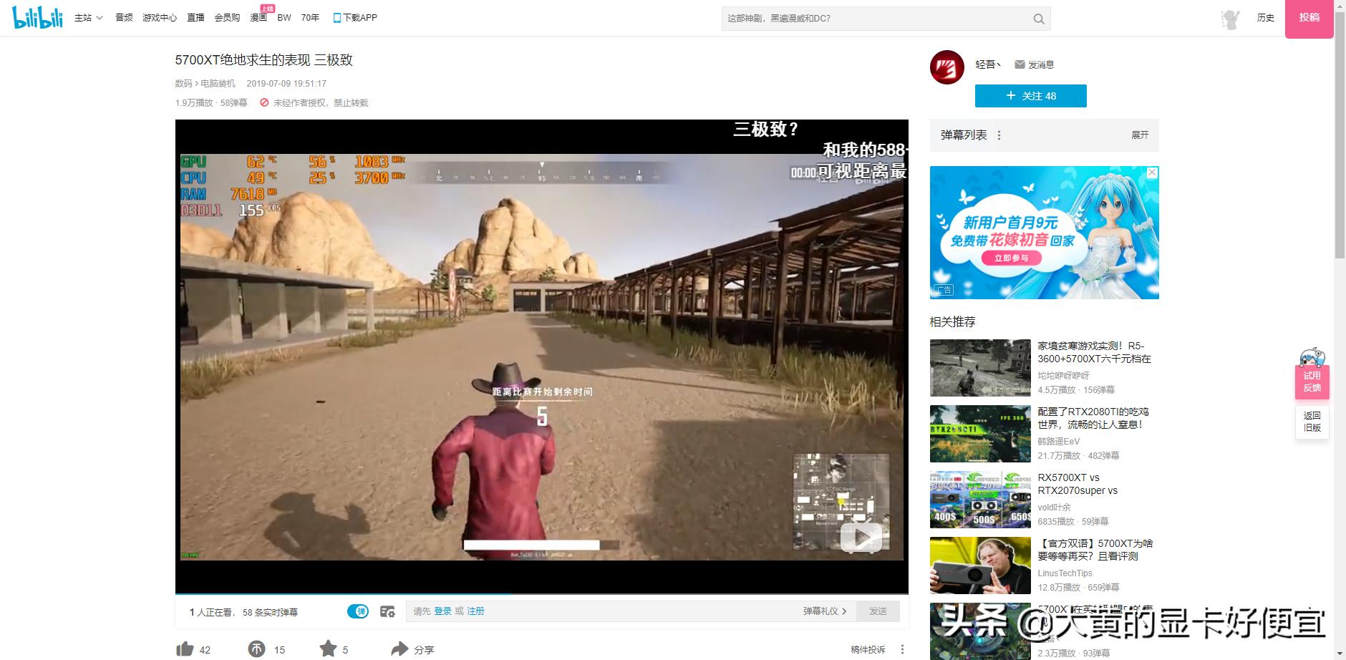This screenshot has width=1346, height=660.
Task: Open thumbnail for RX5700XT vs RTX2070super video
Action: [980, 500]
